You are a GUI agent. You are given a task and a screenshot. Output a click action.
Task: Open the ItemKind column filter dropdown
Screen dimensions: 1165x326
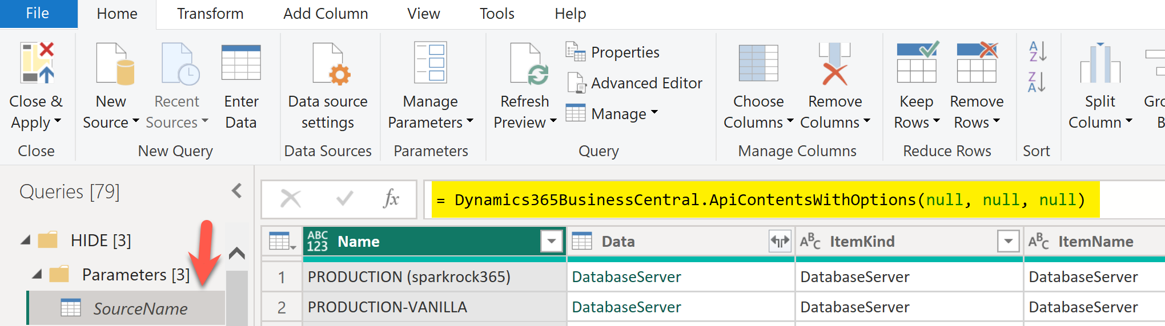click(x=1009, y=242)
